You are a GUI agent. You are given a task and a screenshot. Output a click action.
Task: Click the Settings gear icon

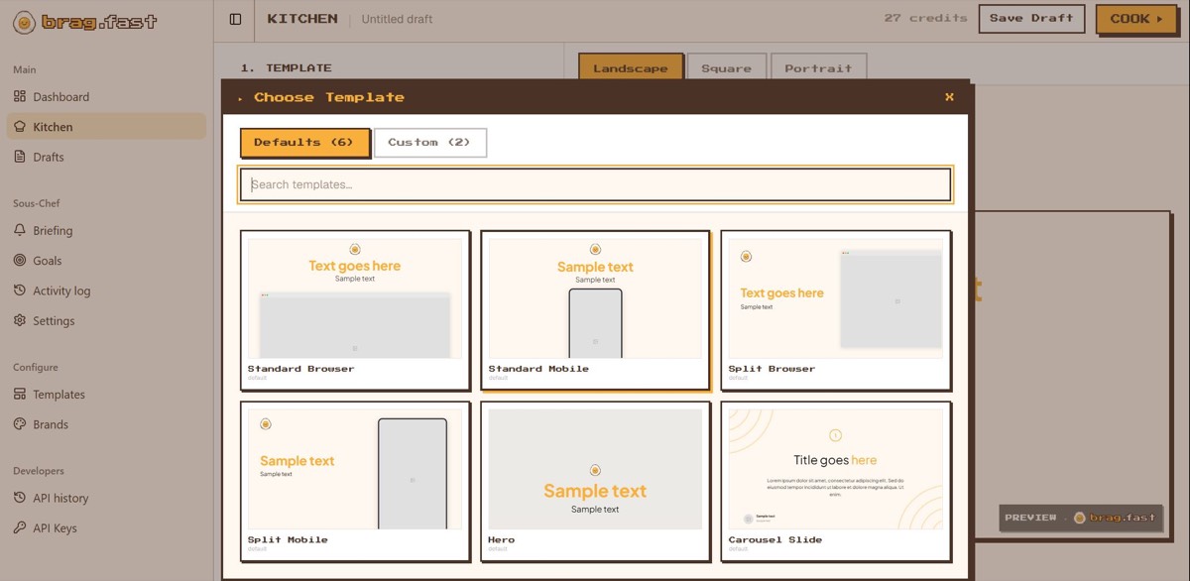click(21, 320)
